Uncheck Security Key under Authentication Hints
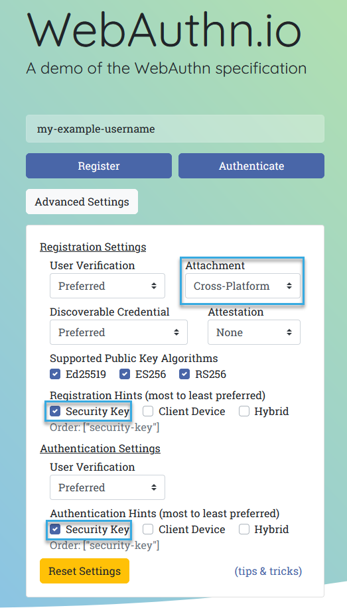Screen dimensions: 347x610 click(x=55, y=530)
